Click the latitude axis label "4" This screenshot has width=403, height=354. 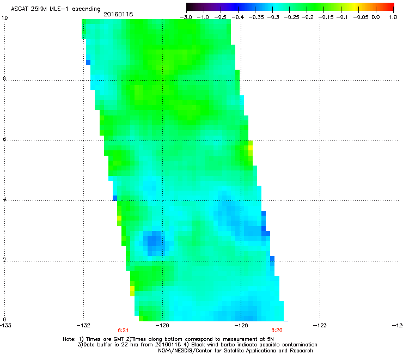click(x=4, y=199)
